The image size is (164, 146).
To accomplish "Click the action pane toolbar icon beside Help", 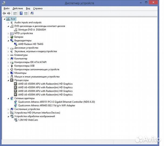I will (x=26, y=14).
